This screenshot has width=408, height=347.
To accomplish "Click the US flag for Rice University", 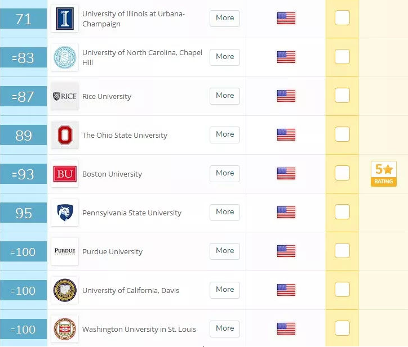I will click(286, 96).
